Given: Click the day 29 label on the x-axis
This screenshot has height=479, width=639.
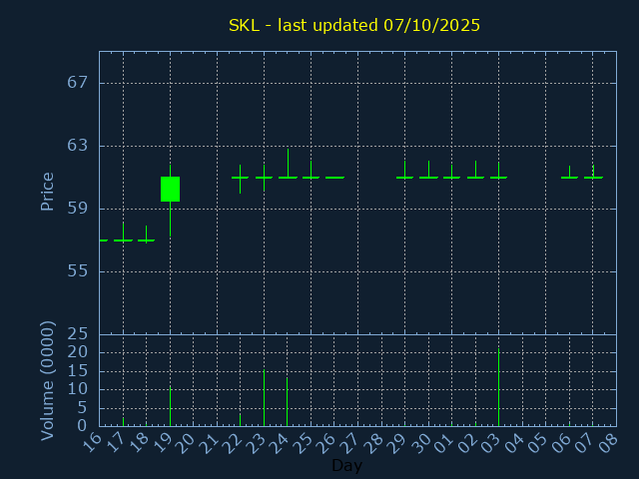Looking at the screenshot, I should point(398,441).
